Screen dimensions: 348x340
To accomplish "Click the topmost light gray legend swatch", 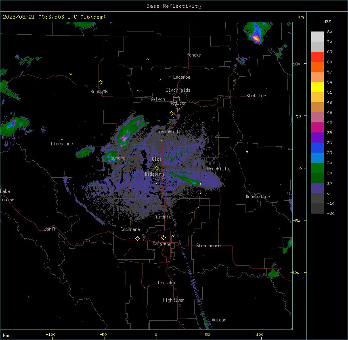I will (317, 37).
